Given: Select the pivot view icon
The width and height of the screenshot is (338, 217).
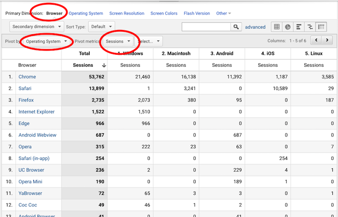Looking at the screenshot, I should point(321,27).
